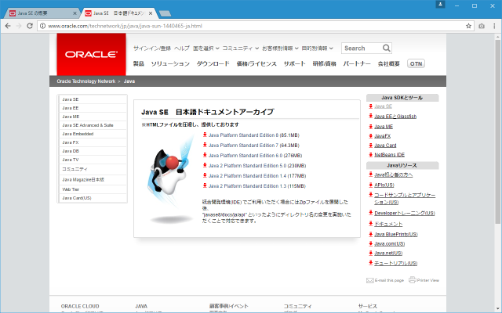The image size is (502, 313).
Task: Expand the お客様別情報 dropdown
Action: [280, 49]
